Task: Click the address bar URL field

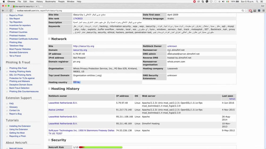Action: click(x=127, y=11)
